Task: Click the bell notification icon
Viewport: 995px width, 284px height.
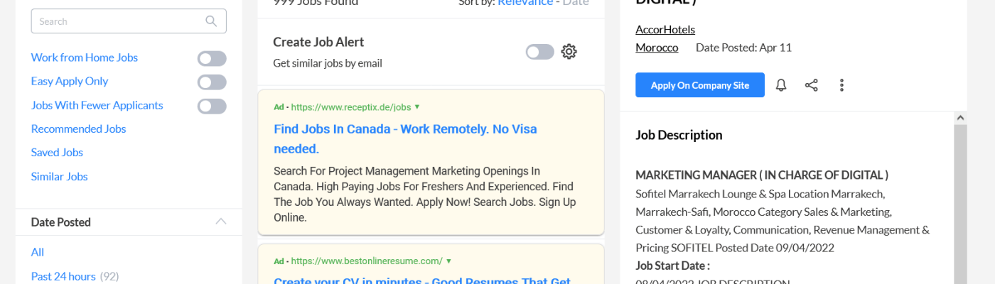Action: click(781, 85)
